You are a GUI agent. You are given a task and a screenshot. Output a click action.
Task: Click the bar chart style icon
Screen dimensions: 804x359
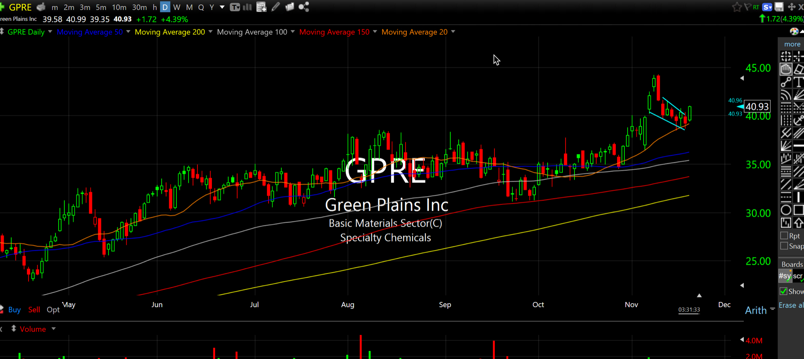pyautogui.click(x=247, y=7)
